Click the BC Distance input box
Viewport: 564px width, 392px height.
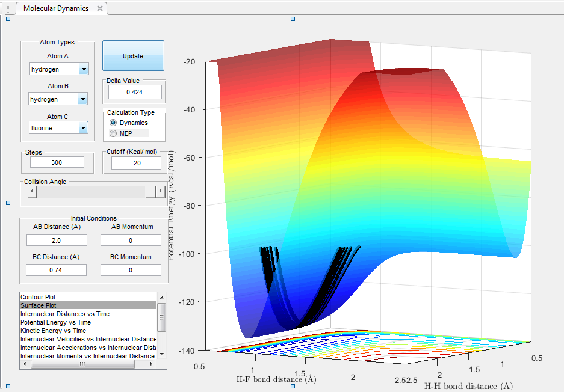tap(57, 270)
